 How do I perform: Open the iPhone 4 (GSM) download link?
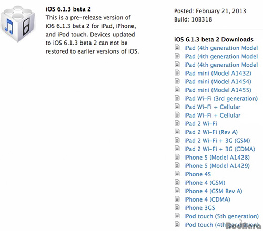coord(205,183)
